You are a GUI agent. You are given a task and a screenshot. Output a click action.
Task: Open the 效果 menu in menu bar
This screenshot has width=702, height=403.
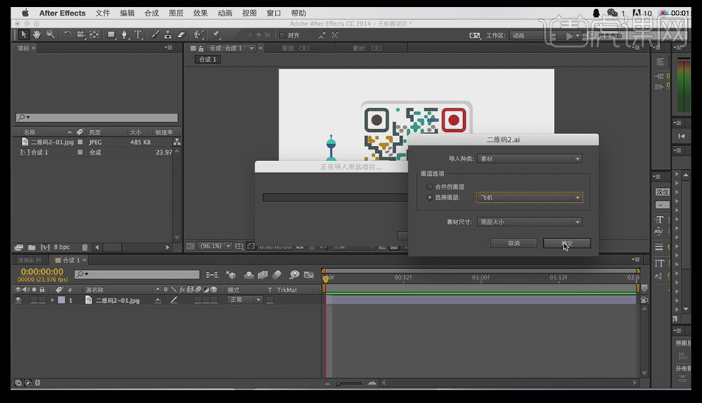coord(201,13)
